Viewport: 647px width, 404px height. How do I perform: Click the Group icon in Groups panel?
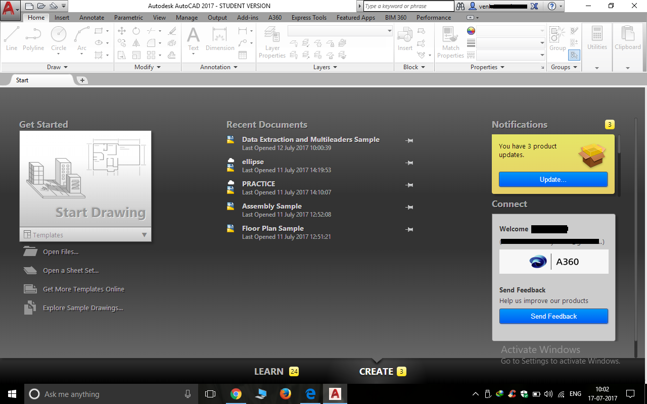tap(558, 38)
